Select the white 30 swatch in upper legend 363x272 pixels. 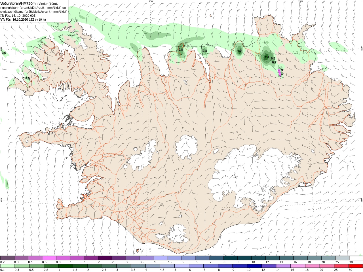(356, 258)
